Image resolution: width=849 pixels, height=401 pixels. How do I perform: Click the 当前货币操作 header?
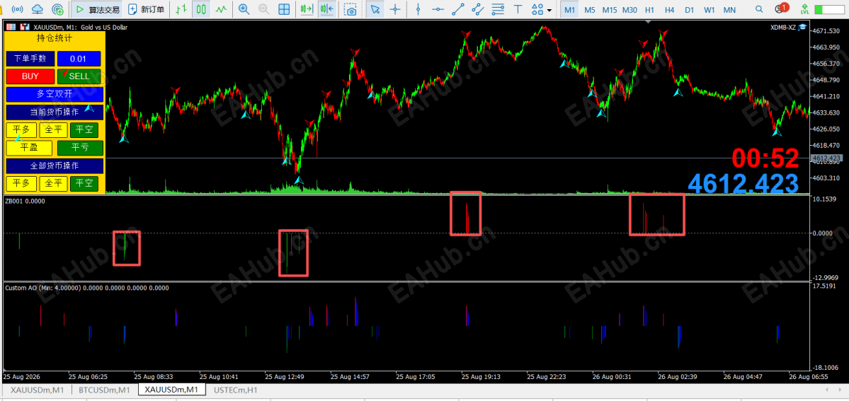[54, 112]
